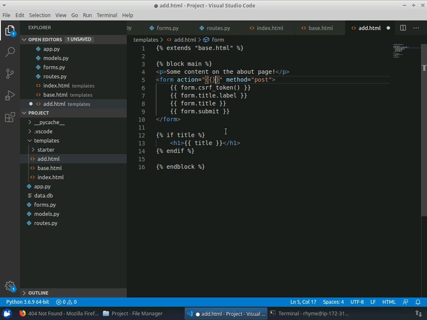
Task: Open the File menu
Action: pyautogui.click(x=6, y=15)
